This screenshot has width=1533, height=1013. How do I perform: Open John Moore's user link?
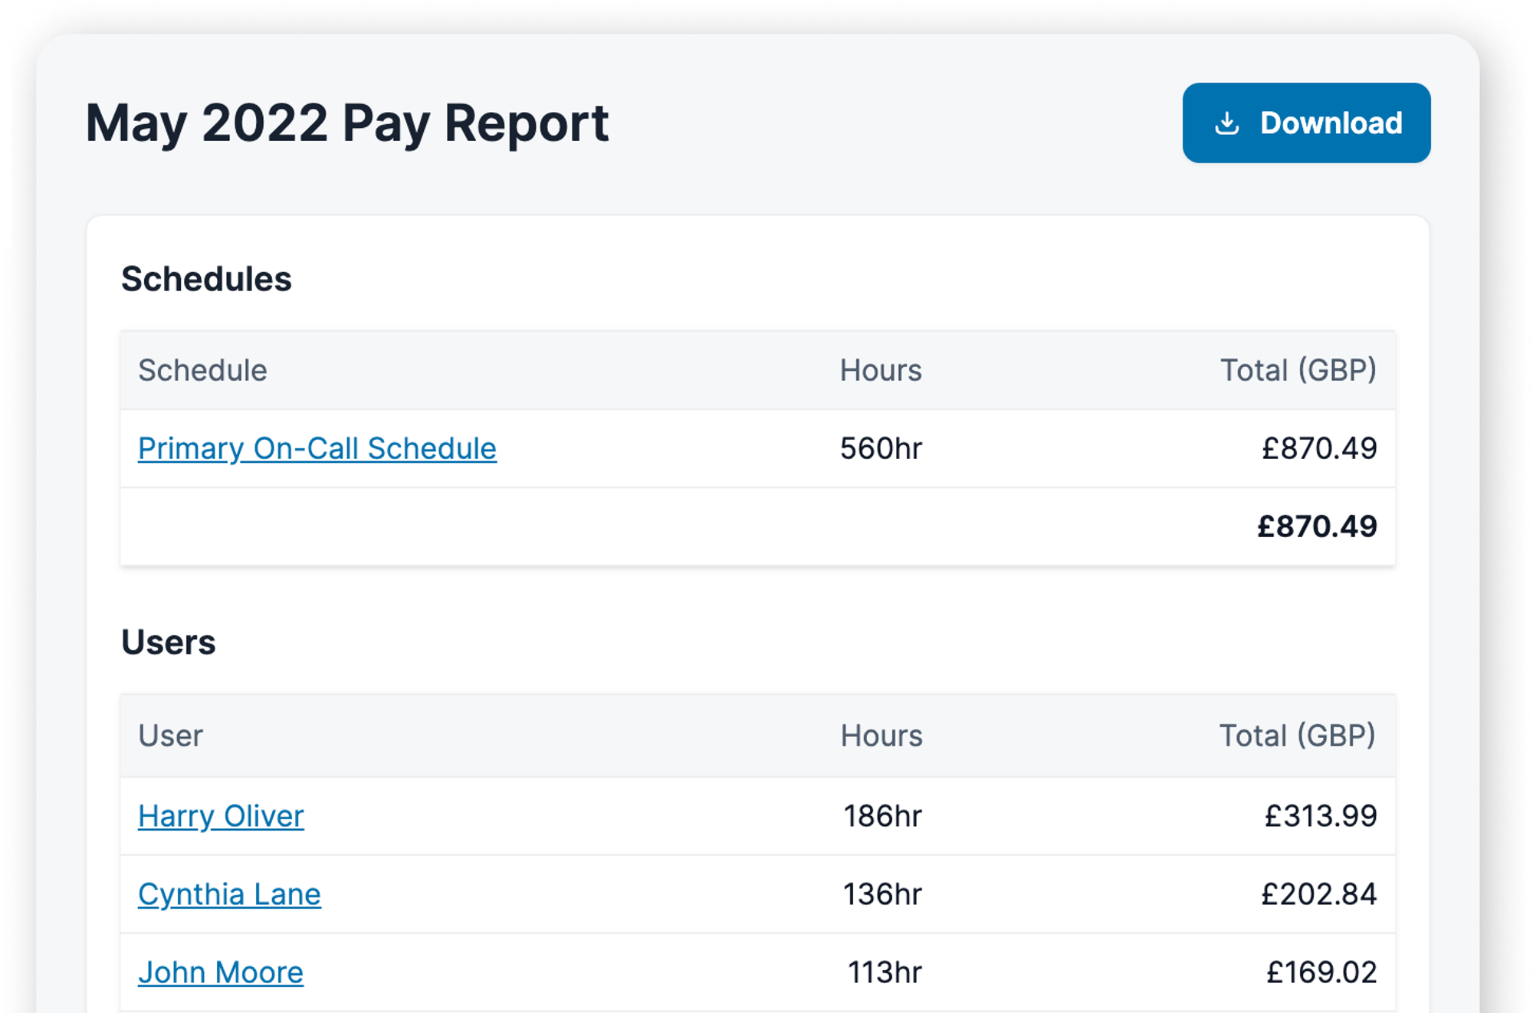coord(221,972)
